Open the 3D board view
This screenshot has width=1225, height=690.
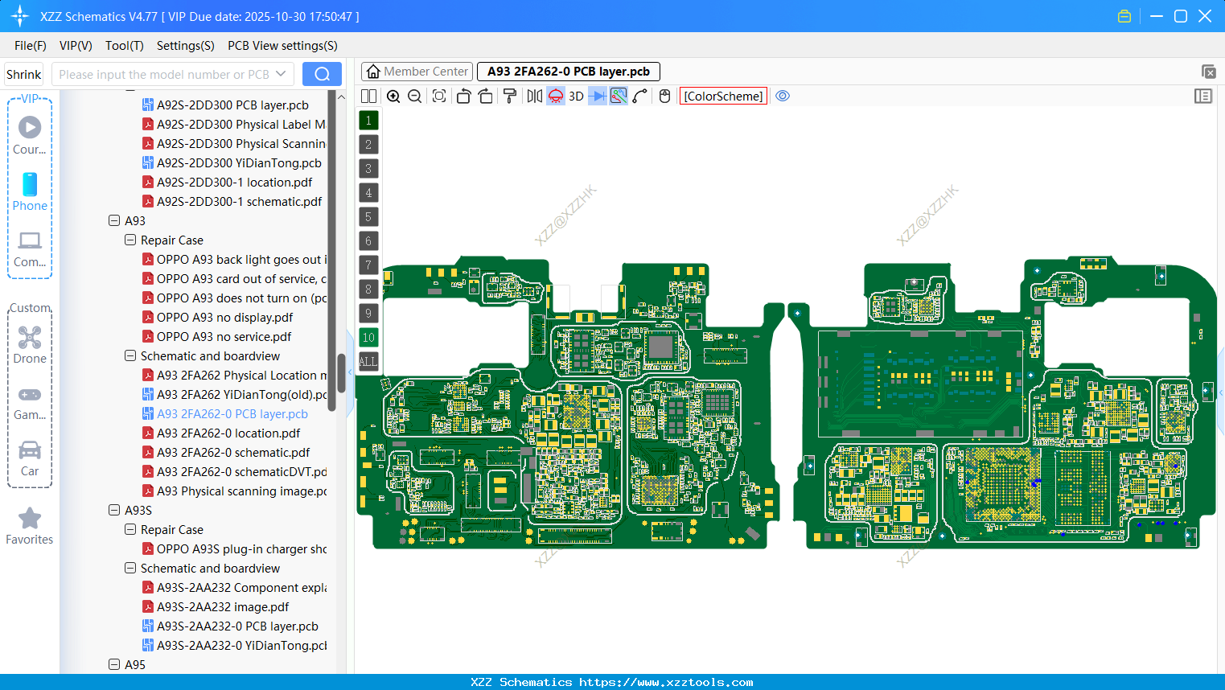(576, 96)
